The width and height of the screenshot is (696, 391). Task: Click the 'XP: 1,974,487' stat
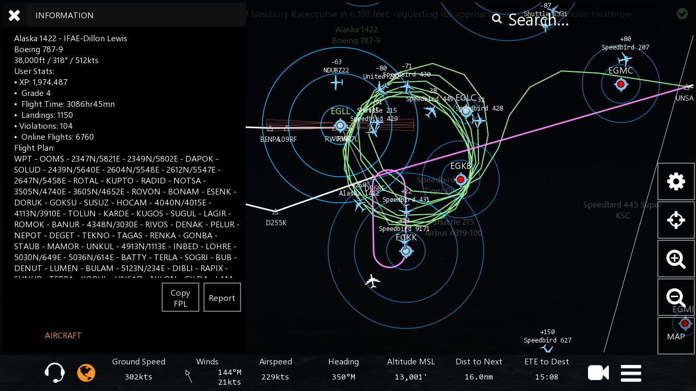pos(41,82)
